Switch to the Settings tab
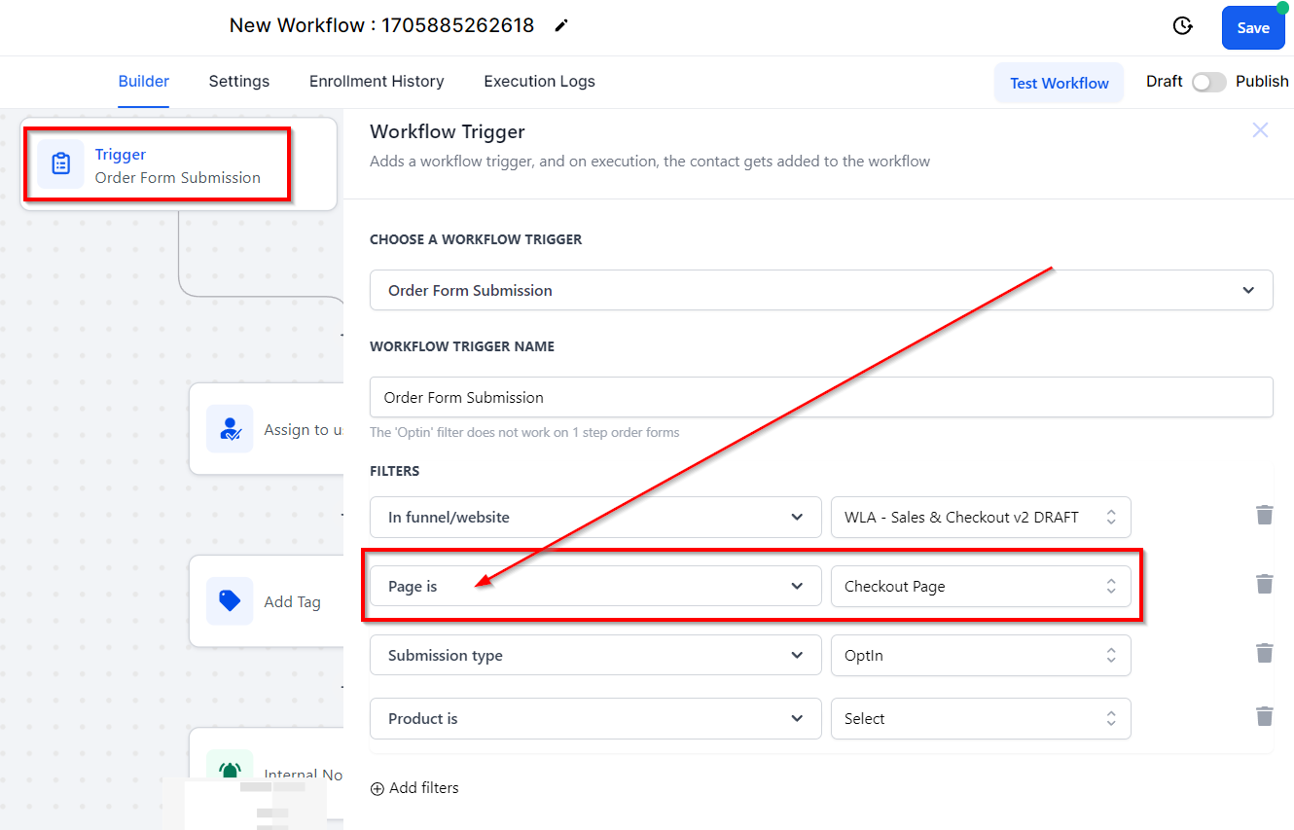This screenshot has height=830, width=1294. [239, 82]
